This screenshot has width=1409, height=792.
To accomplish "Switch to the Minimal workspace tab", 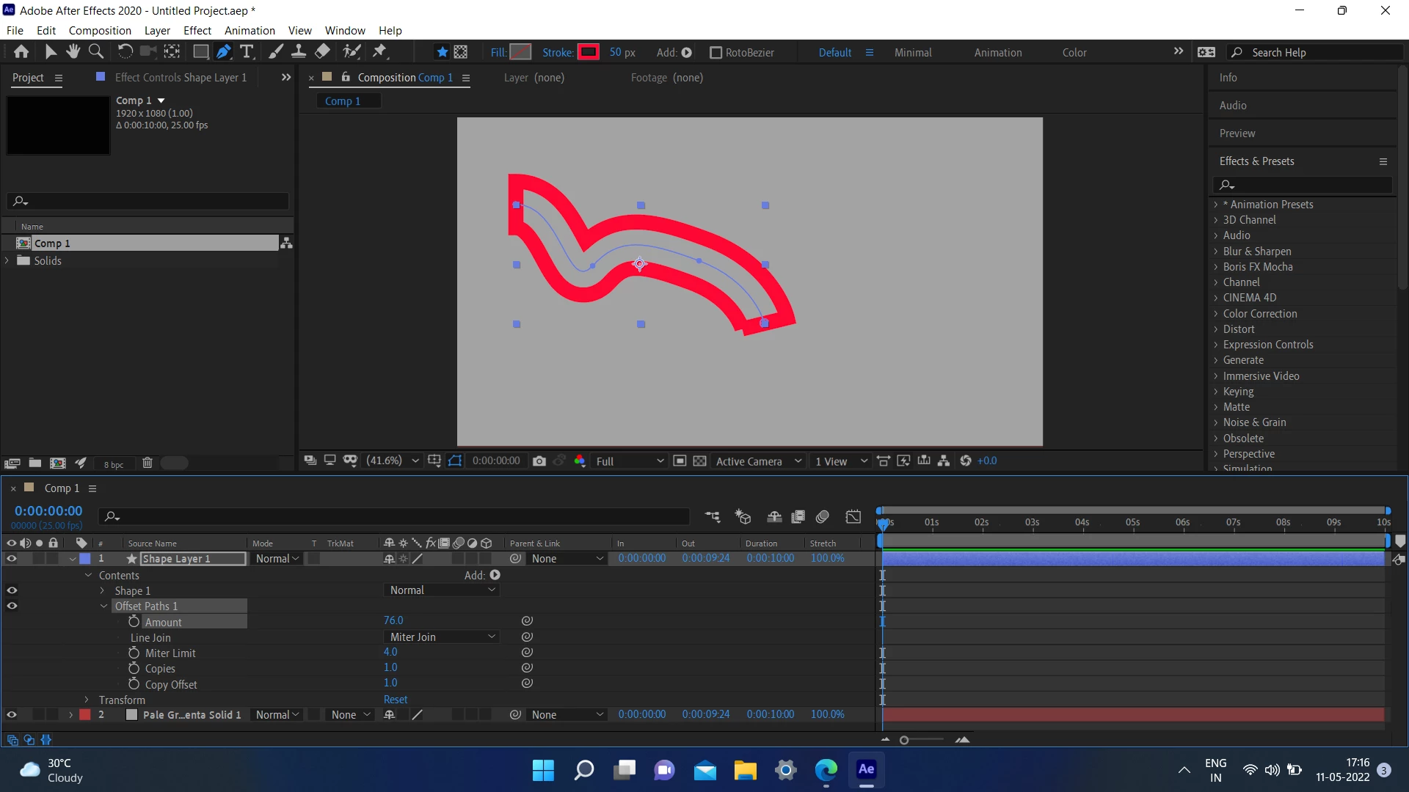I will click(x=912, y=53).
